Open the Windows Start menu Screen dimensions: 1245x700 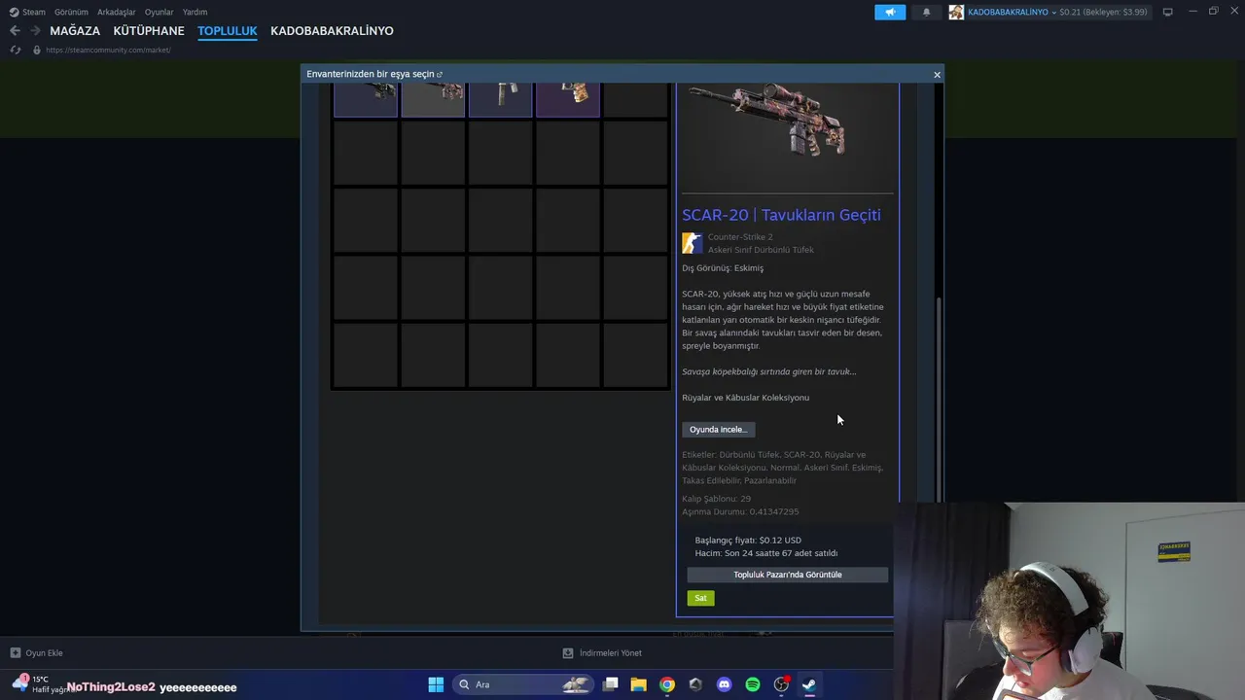(436, 684)
